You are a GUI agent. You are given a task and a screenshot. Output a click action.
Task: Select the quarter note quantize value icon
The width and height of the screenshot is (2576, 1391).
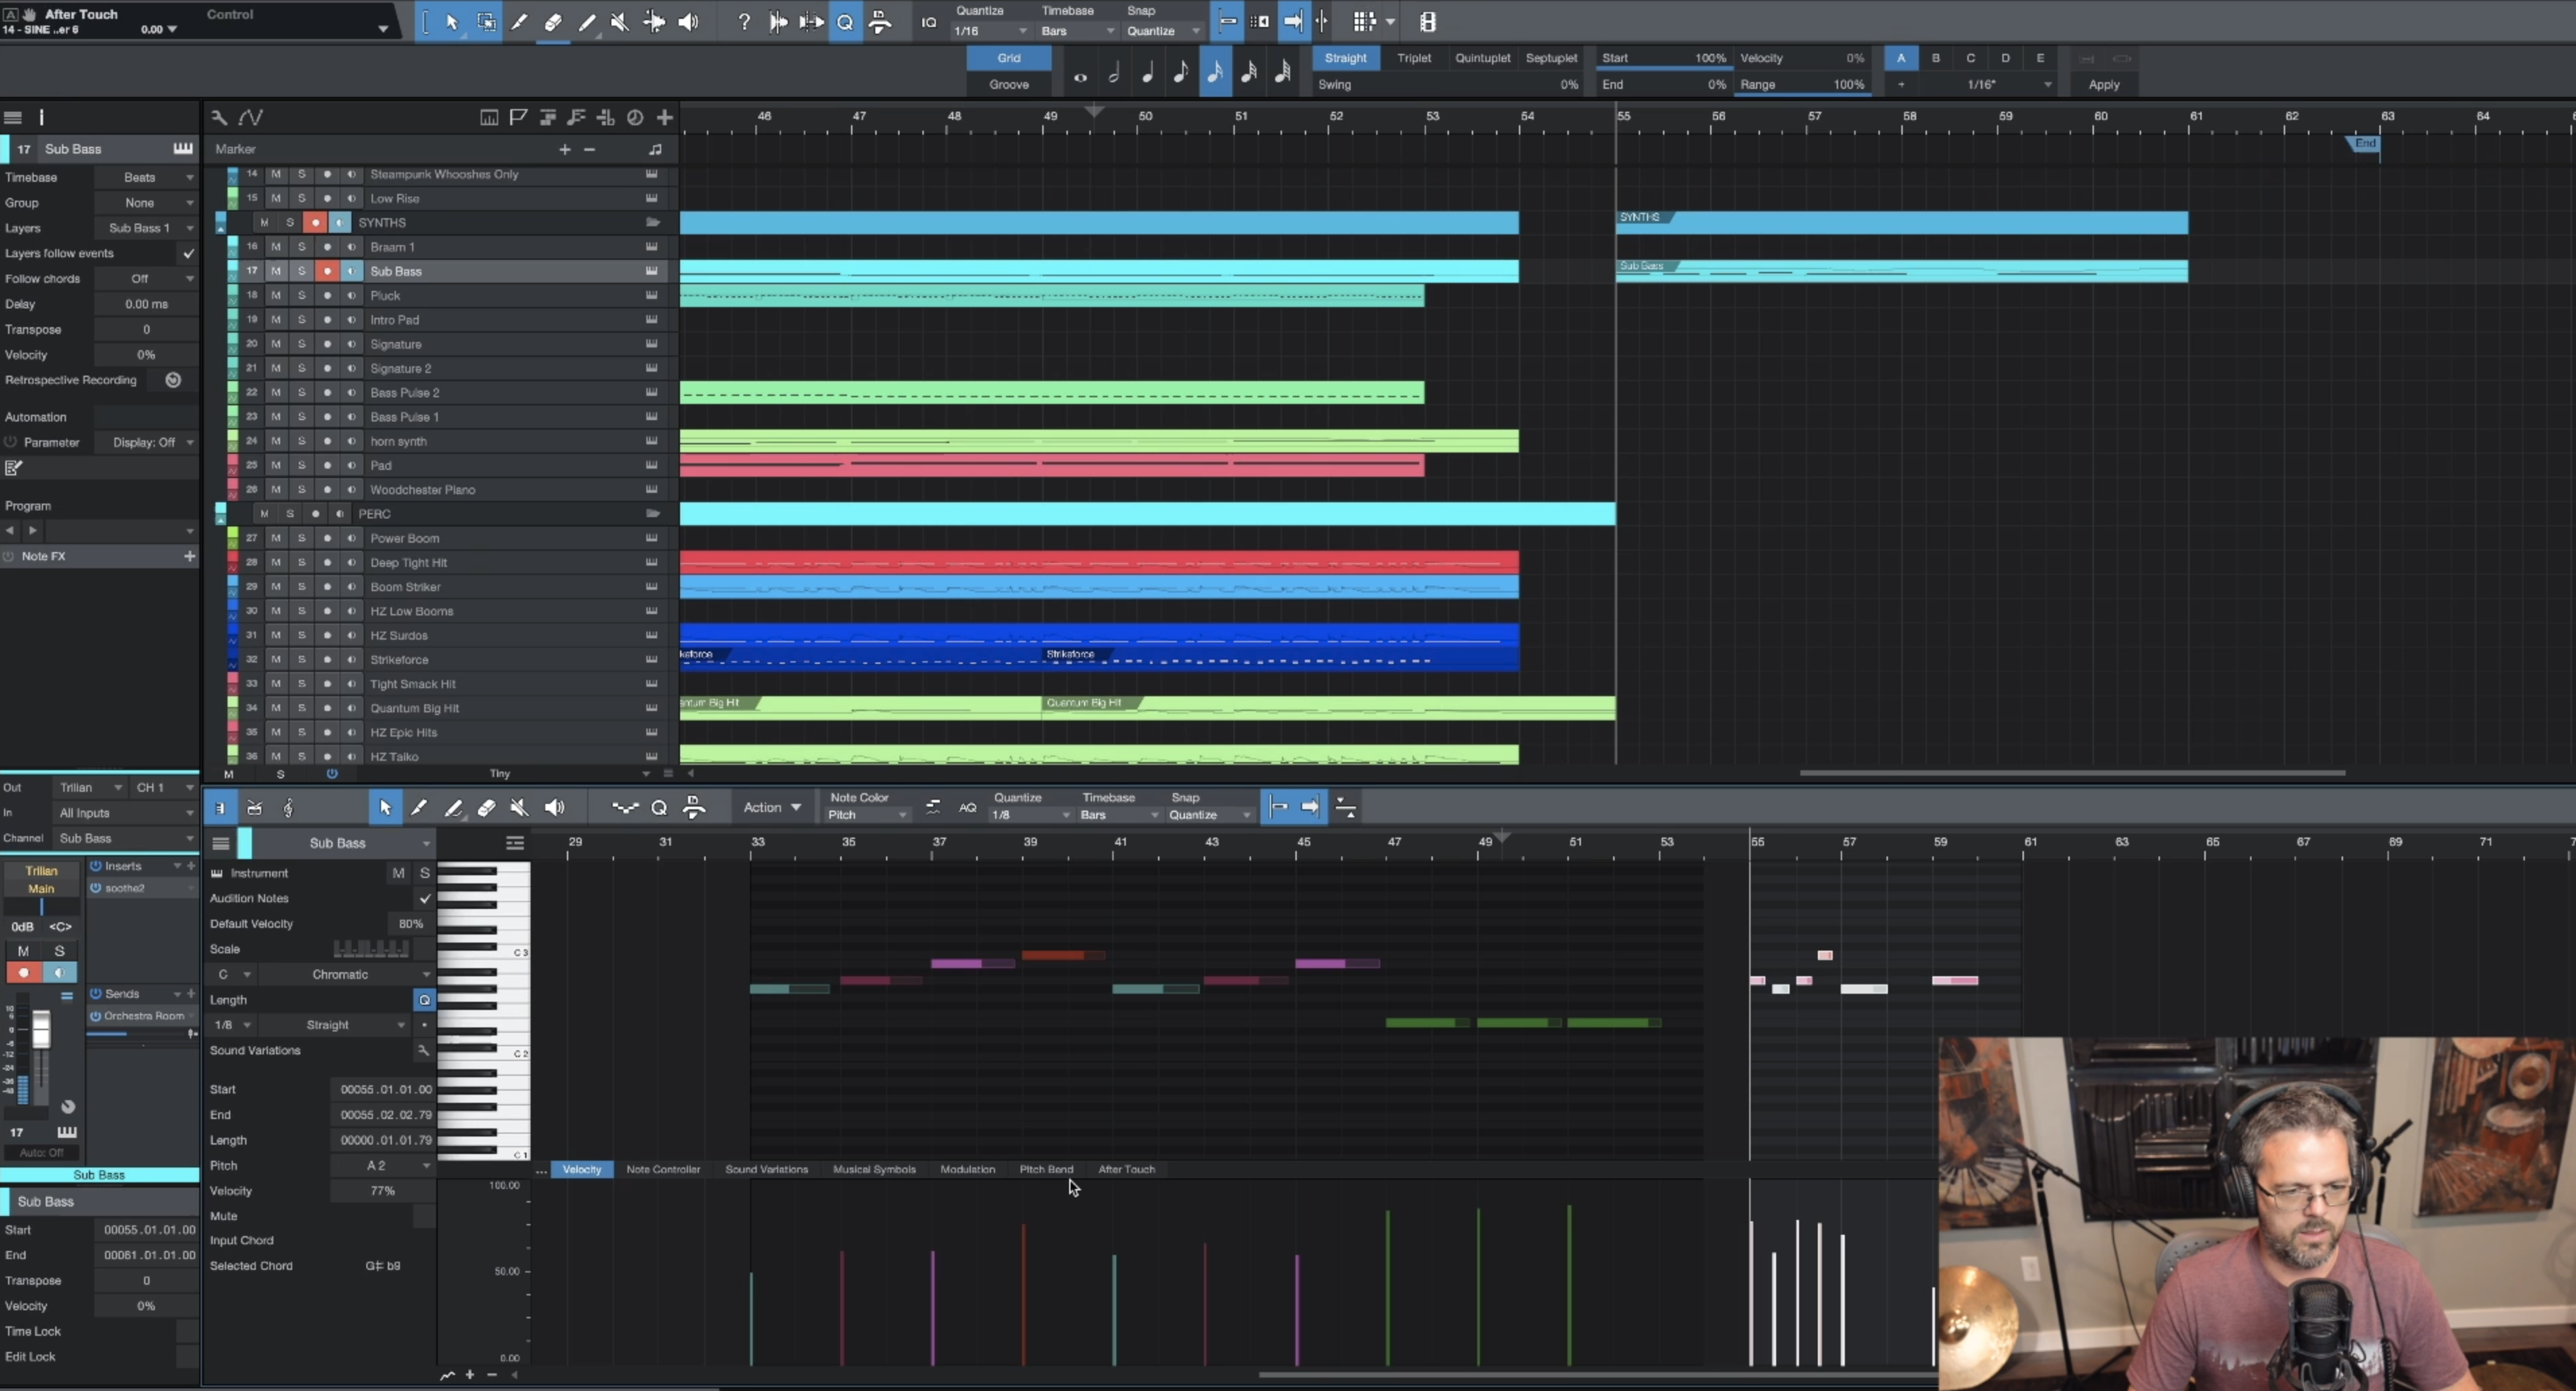pos(1147,73)
